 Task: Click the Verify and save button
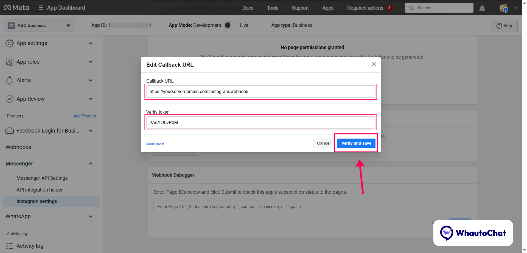point(356,143)
